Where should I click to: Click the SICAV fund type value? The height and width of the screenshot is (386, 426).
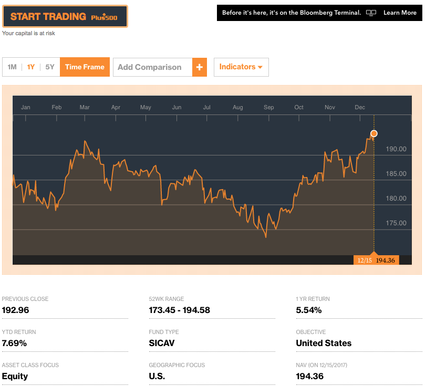point(162,343)
